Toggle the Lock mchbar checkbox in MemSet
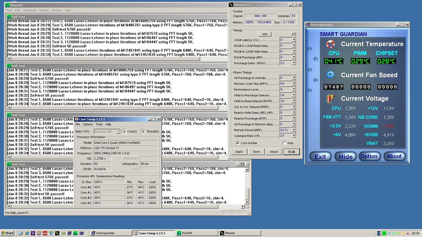 point(238,143)
